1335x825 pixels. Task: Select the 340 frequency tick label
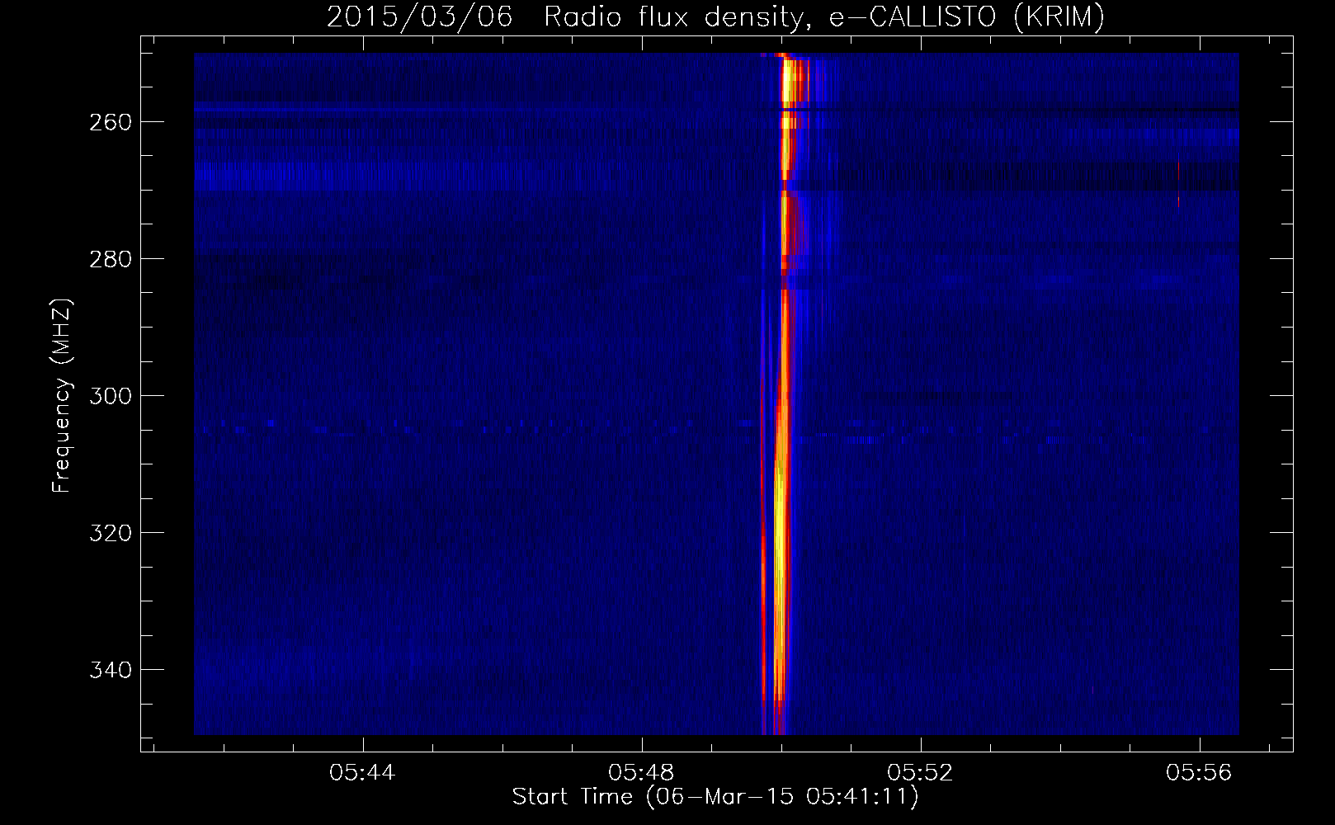(111, 670)
